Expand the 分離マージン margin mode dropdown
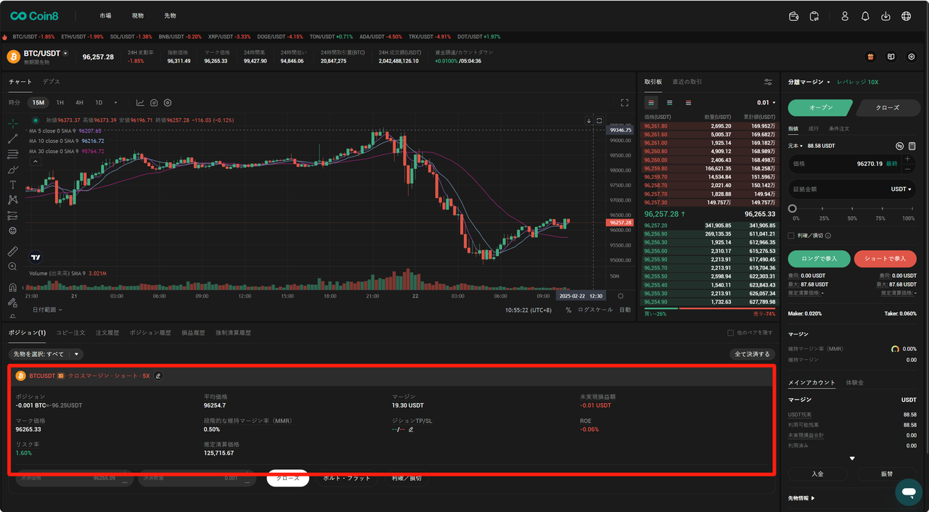Screen dimensions: 929x512 pos(809,82)
